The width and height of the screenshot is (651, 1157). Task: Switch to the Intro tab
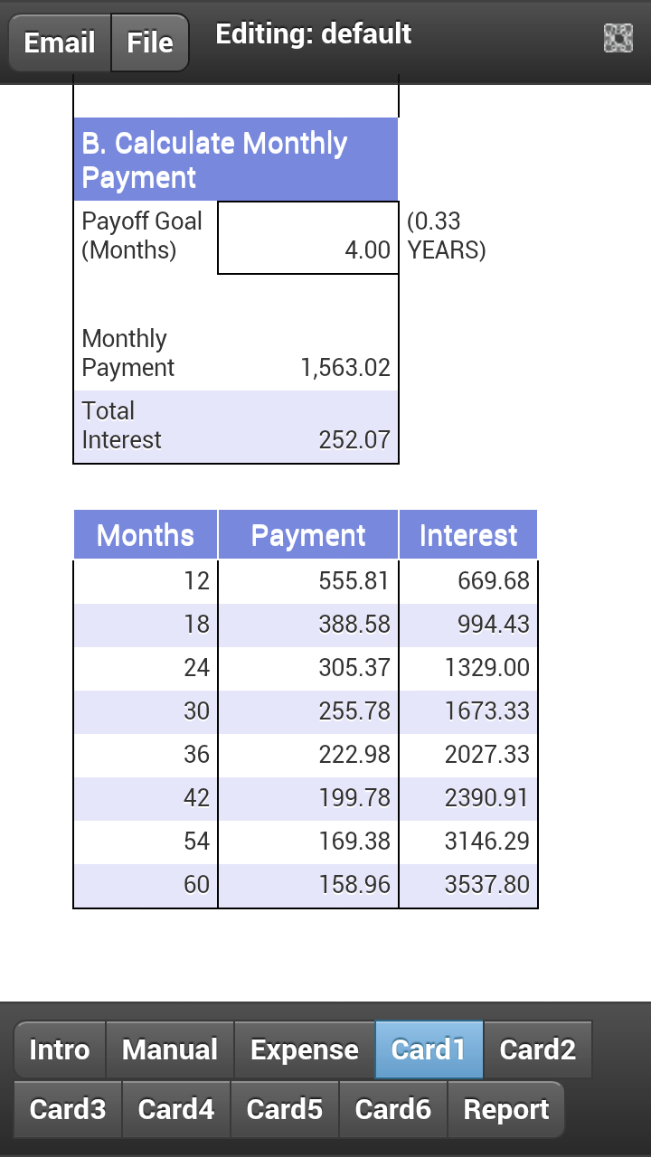coord(60,1049)
